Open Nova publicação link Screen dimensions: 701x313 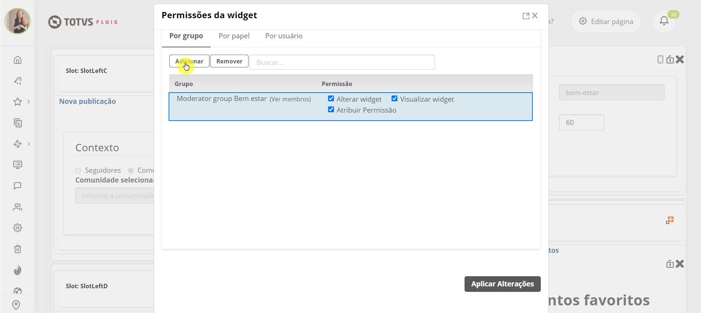pyautogui.click(x=88, y=101)
